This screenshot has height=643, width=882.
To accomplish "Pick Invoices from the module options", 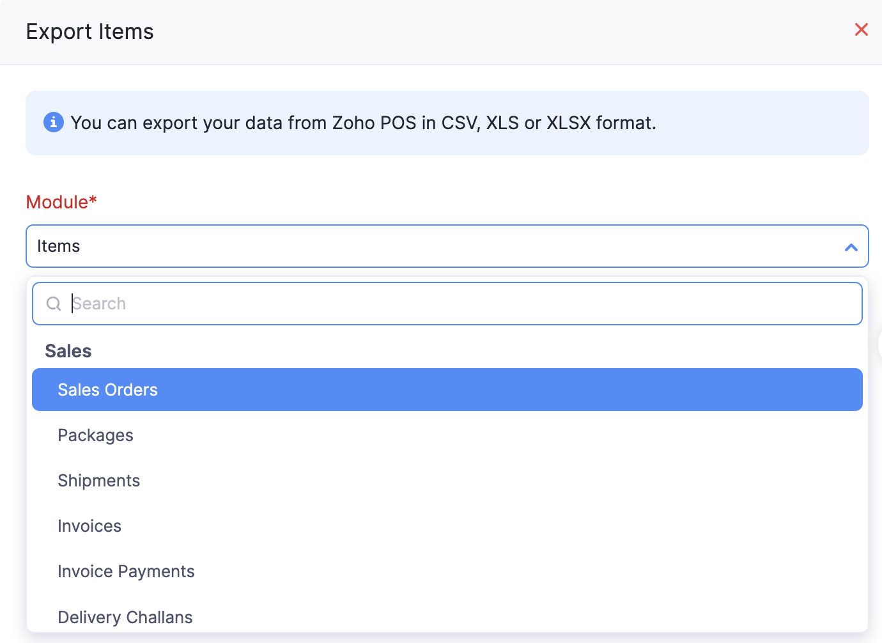I will coord(89,526).
